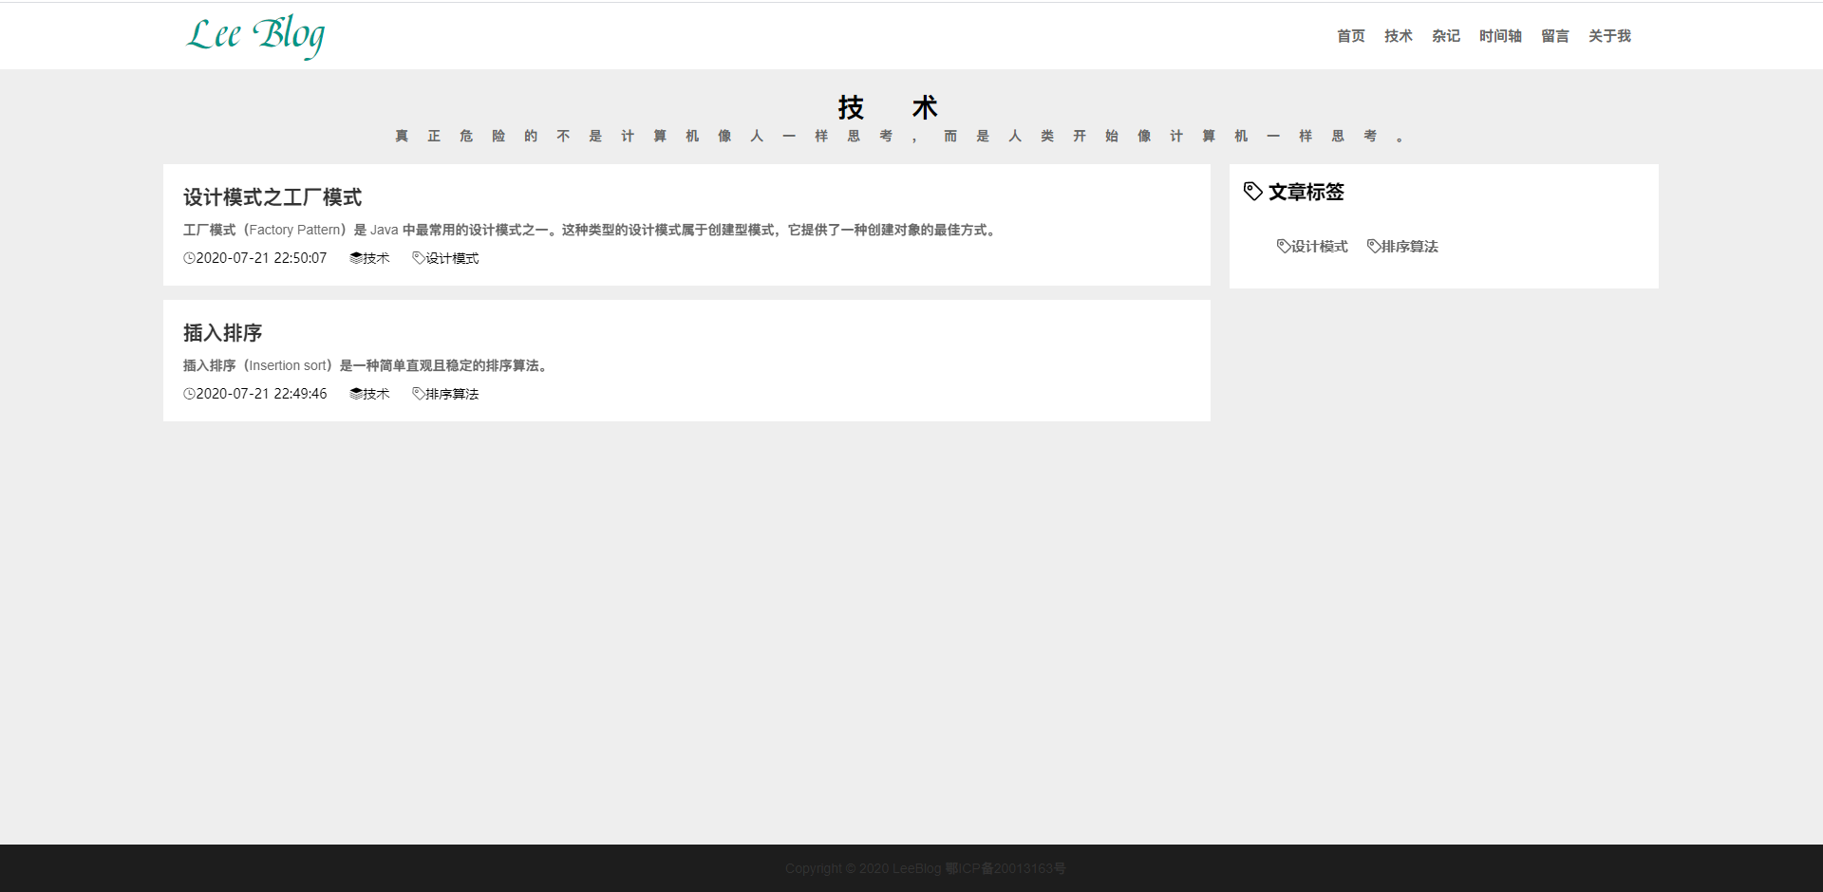The width and height of the screenshot is (1823, 892).
Task: Click 排序算法 tag under the insertion sort article
Action: pos(445,394)
